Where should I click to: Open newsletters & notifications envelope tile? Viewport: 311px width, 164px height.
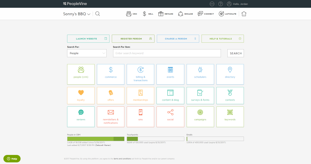click(x=111, y=117)
